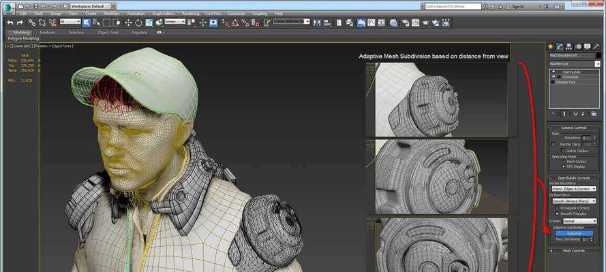The height and width of the screenshot is (272, 606).
Task: Activate the Select and Scale tool
Action: (149, 22)
